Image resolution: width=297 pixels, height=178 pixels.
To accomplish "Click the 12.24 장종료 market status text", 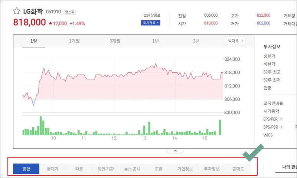I will point(151,15).
